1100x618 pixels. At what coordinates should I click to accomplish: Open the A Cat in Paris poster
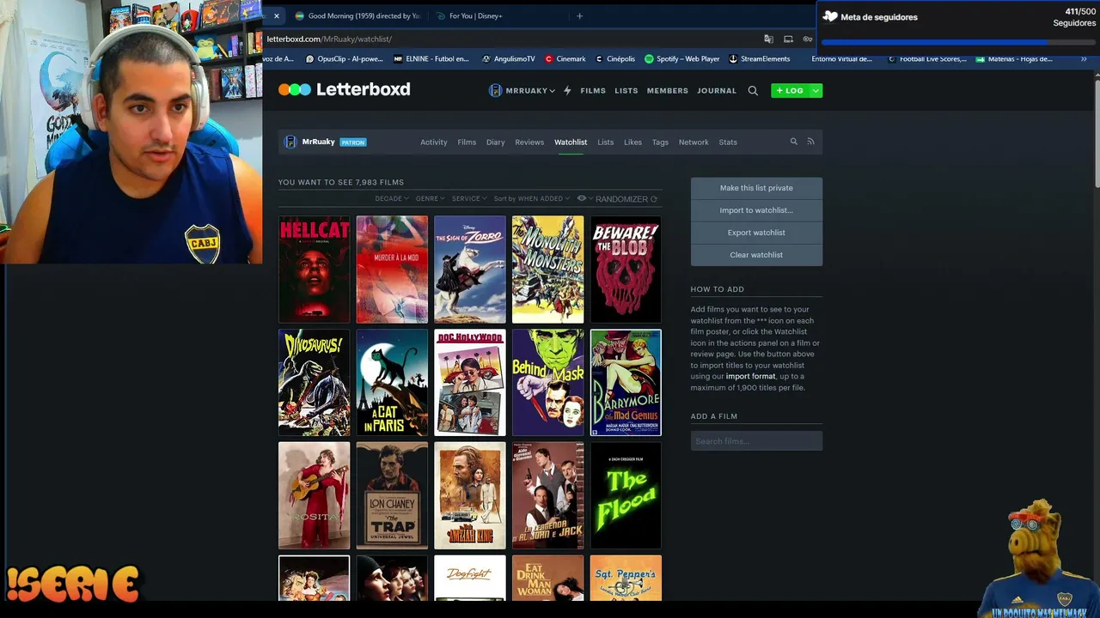pos(392,383)
